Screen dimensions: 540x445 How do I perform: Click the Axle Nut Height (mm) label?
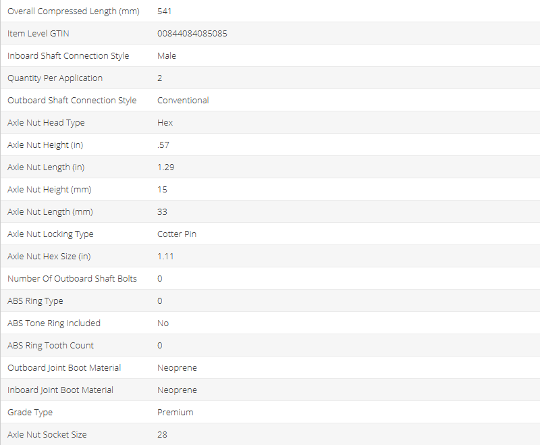point(49,189)
